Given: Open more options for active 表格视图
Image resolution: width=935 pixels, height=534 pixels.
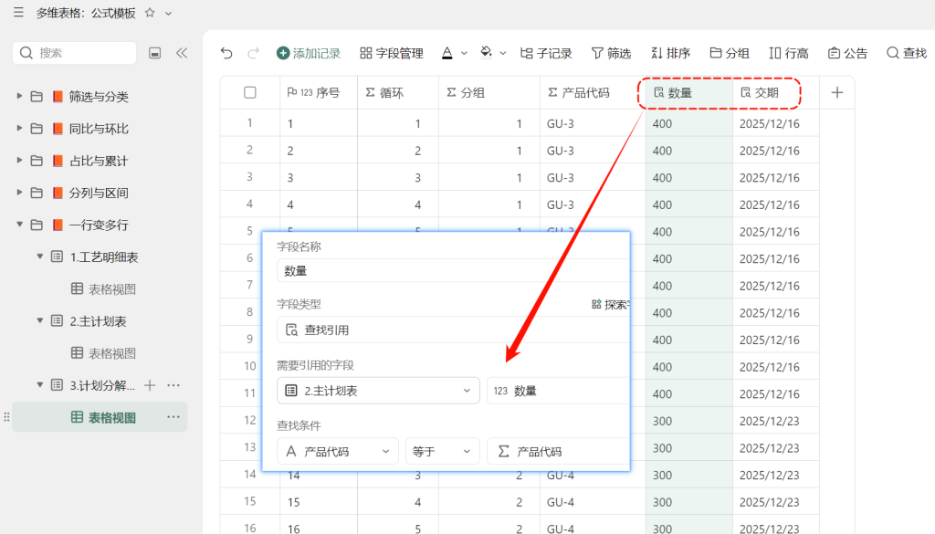Looking at the screenshot, I should point(173,417).
